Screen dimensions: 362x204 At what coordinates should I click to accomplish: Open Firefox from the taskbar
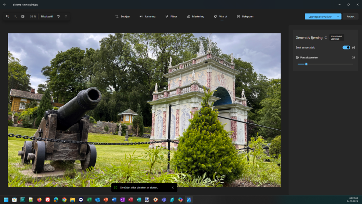(x=39, y=200)
